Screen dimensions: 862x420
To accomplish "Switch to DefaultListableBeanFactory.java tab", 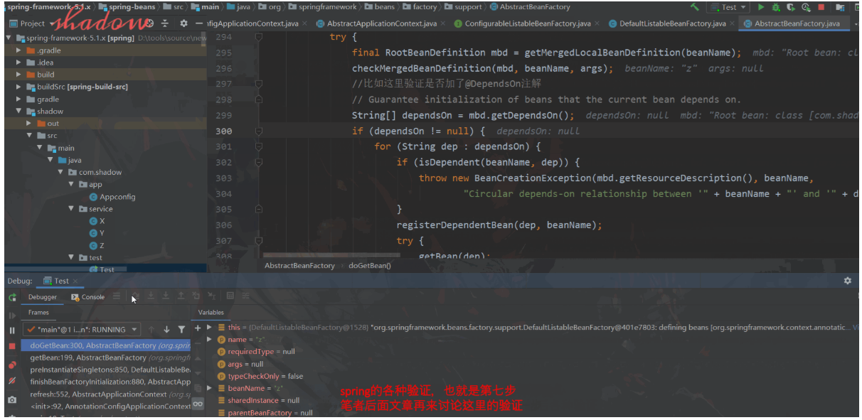I will coord(672,23).
